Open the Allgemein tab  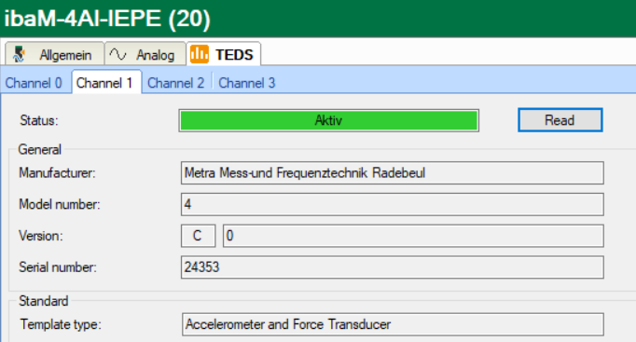point(54,54)
